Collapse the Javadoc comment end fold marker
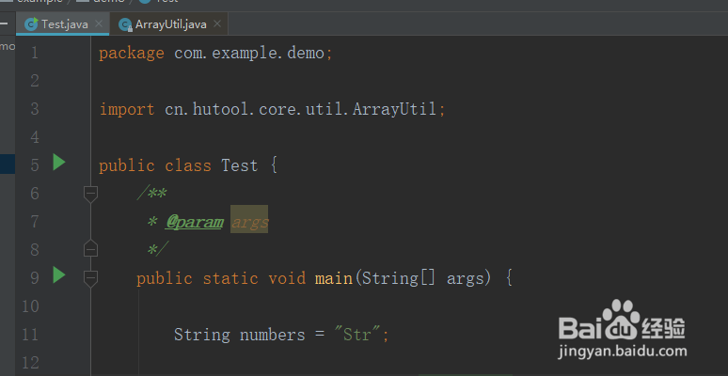The height and width of the screenshot is (376, 728). tap(90, 249)
